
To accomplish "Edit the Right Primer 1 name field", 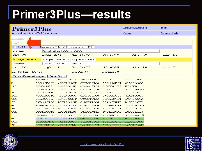I will (x=68, y=60).
